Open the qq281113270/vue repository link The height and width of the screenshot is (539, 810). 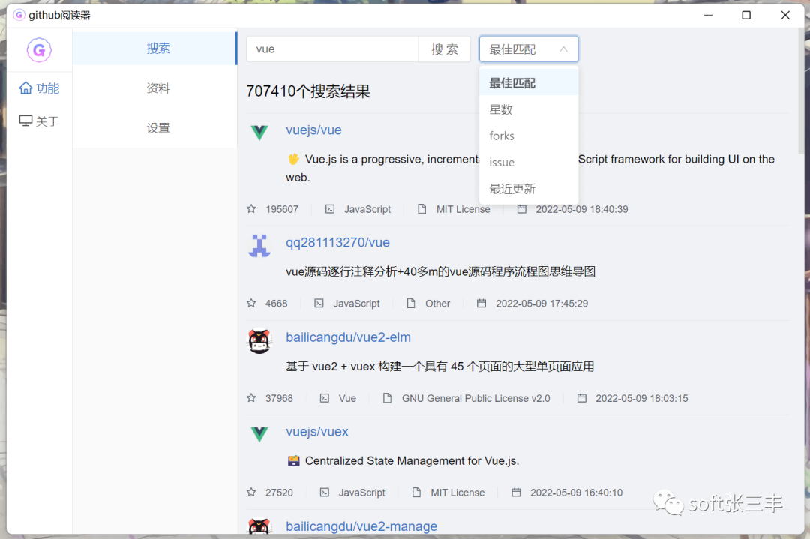coord(337,243)
